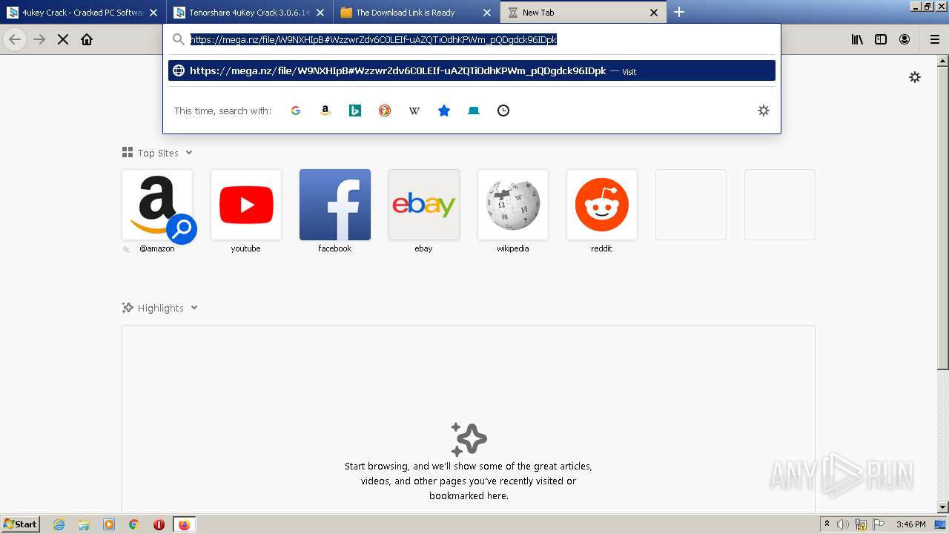Screen dimensions: 949x534
Task: Stop loading the page
Action: (x=63, y=39)
